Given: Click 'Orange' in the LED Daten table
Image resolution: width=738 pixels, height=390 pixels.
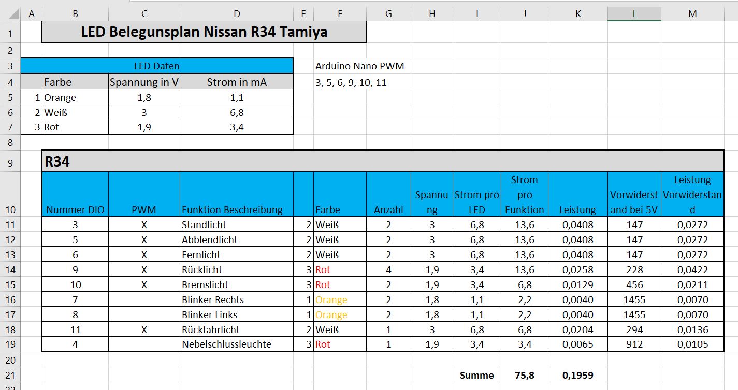Looking at the screenshot, I should [75, 97].
